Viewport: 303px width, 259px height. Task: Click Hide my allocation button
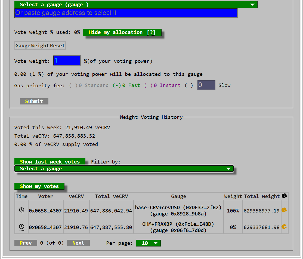click(x=122, y=32)
